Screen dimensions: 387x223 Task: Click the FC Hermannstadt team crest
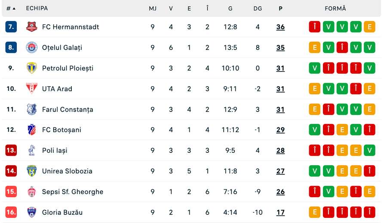(x=31, y=27)
